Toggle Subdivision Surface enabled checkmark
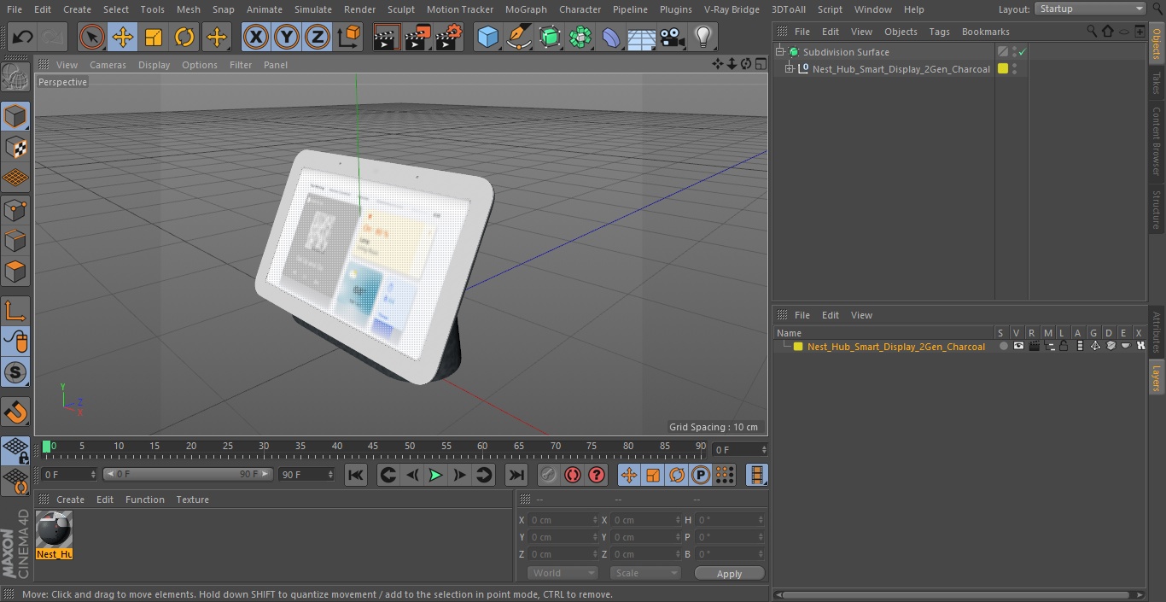The image size is (1166, 602). pos(1022,52)
